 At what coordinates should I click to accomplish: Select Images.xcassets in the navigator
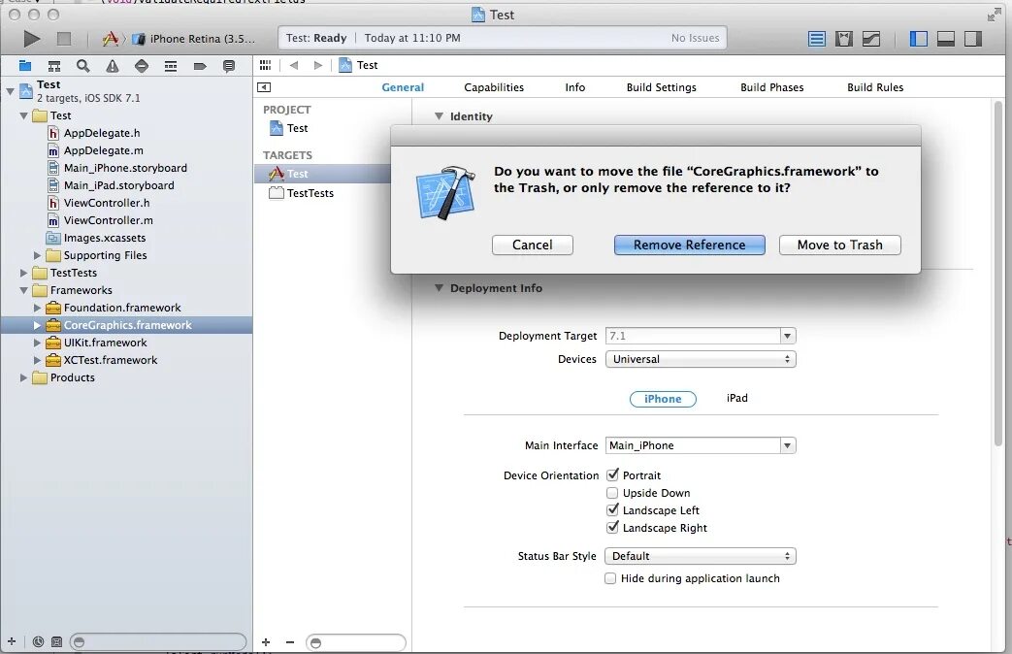105,238
